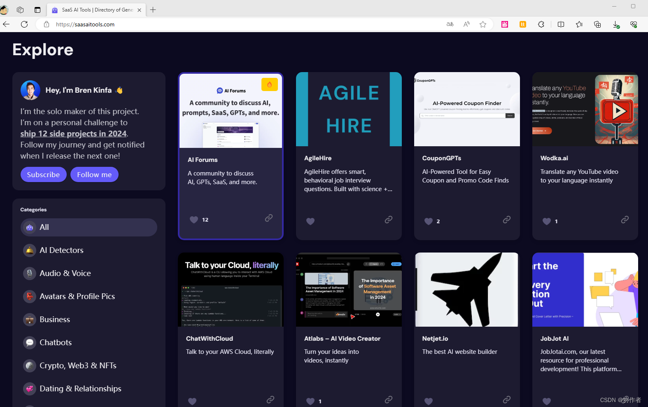This screenshot has height=407, width=648.
Task: Copy link icon on AgileHire card
Action: click(x=389, y=220)
